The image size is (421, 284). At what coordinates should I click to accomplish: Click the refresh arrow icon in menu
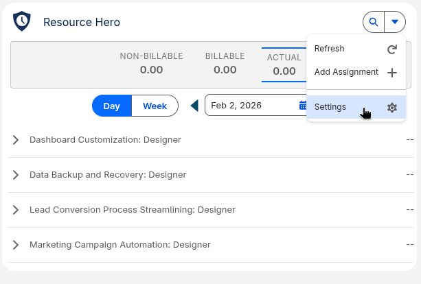click(392, 49)
